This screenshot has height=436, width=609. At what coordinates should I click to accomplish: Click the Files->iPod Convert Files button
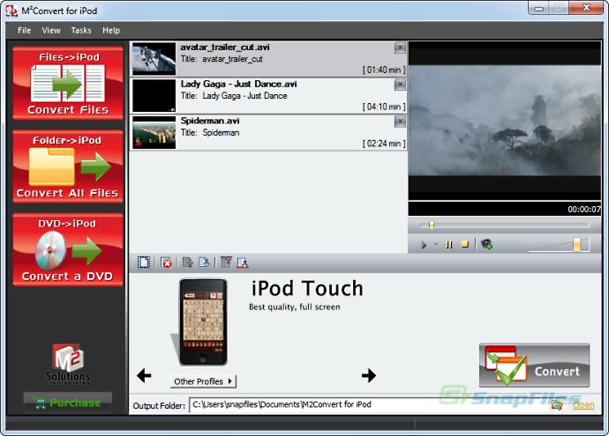[x=68, y=84]
